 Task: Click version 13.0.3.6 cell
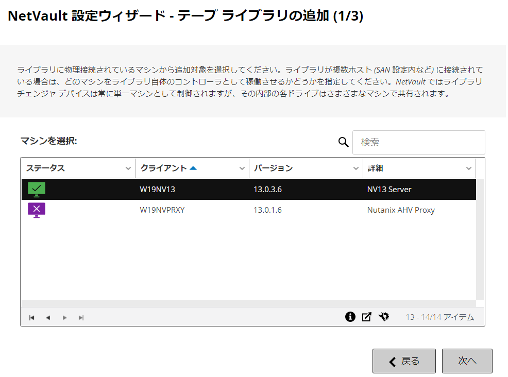point(267,190)
